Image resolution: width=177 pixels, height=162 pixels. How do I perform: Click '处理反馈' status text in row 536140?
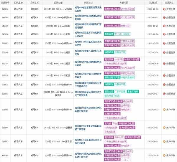pos(171,52)
